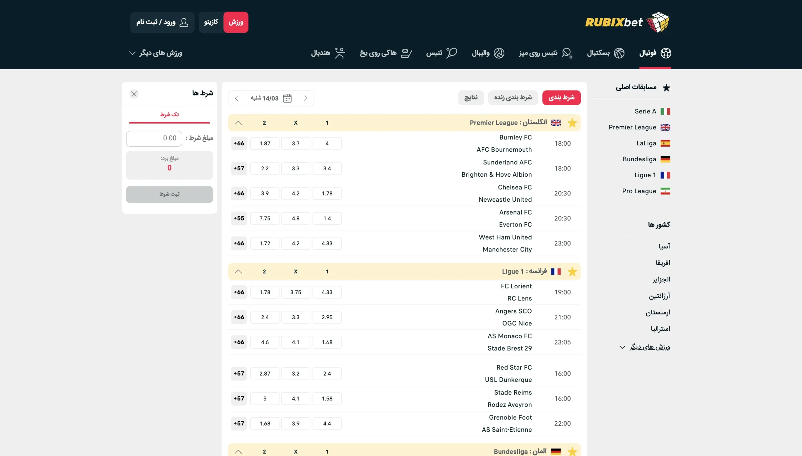This screenshot has width=802, height=456.
Task: Collapse the Premier League section chevron
Action: (x=238, y=123)
